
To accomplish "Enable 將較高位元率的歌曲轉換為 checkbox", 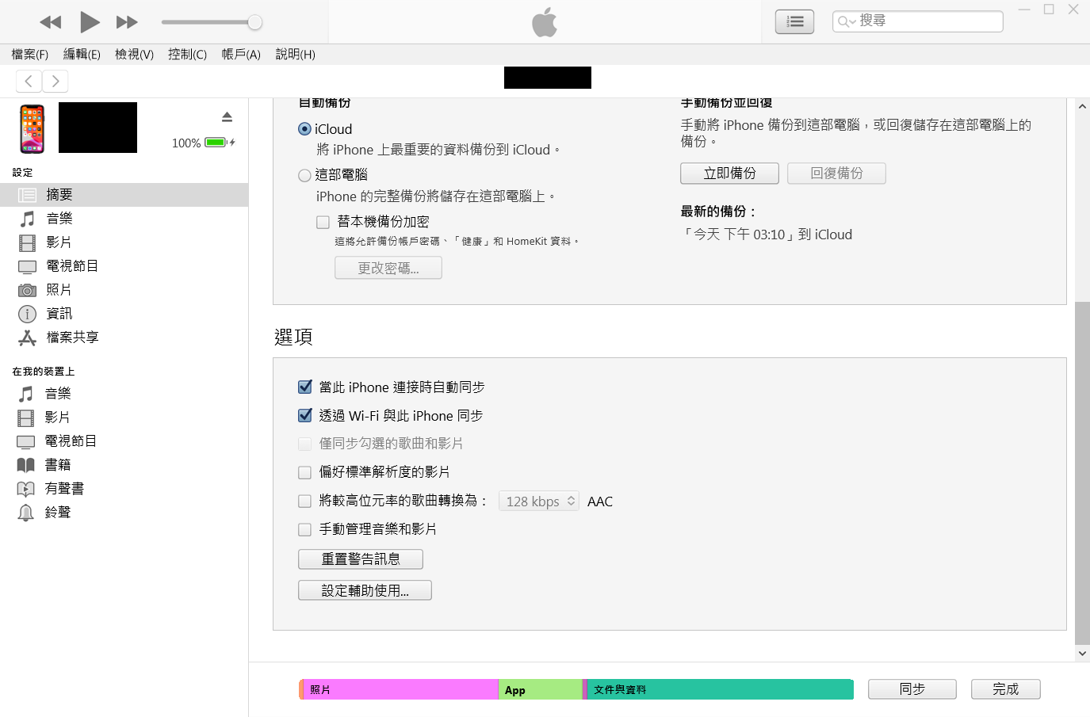I will (x=304, y=501).
